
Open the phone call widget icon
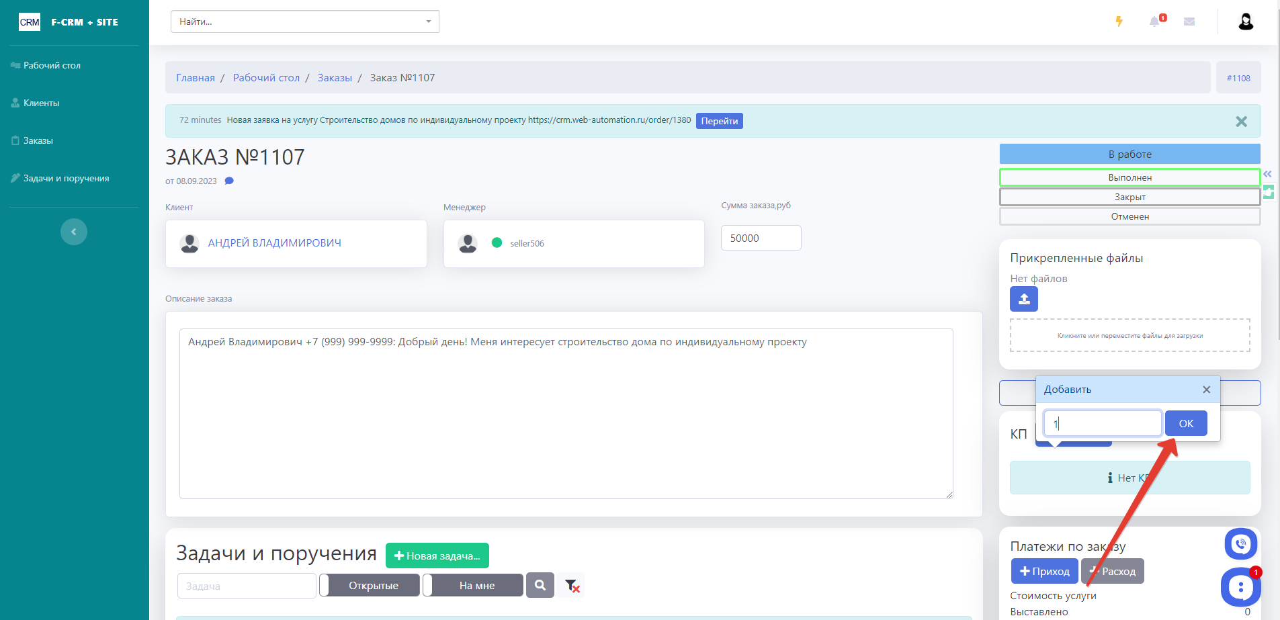(x=1240, y=544)
